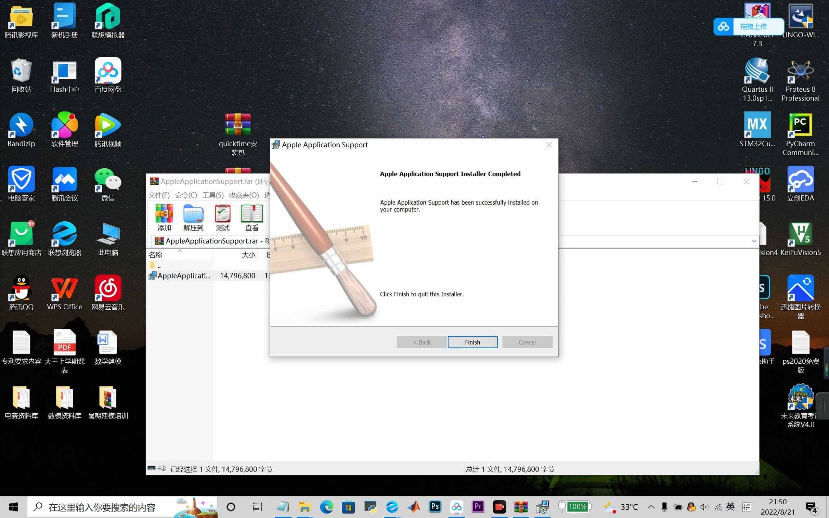829x518 pixels.
Task: Click Cancel to abort installation
Action: tap(527, 342)
